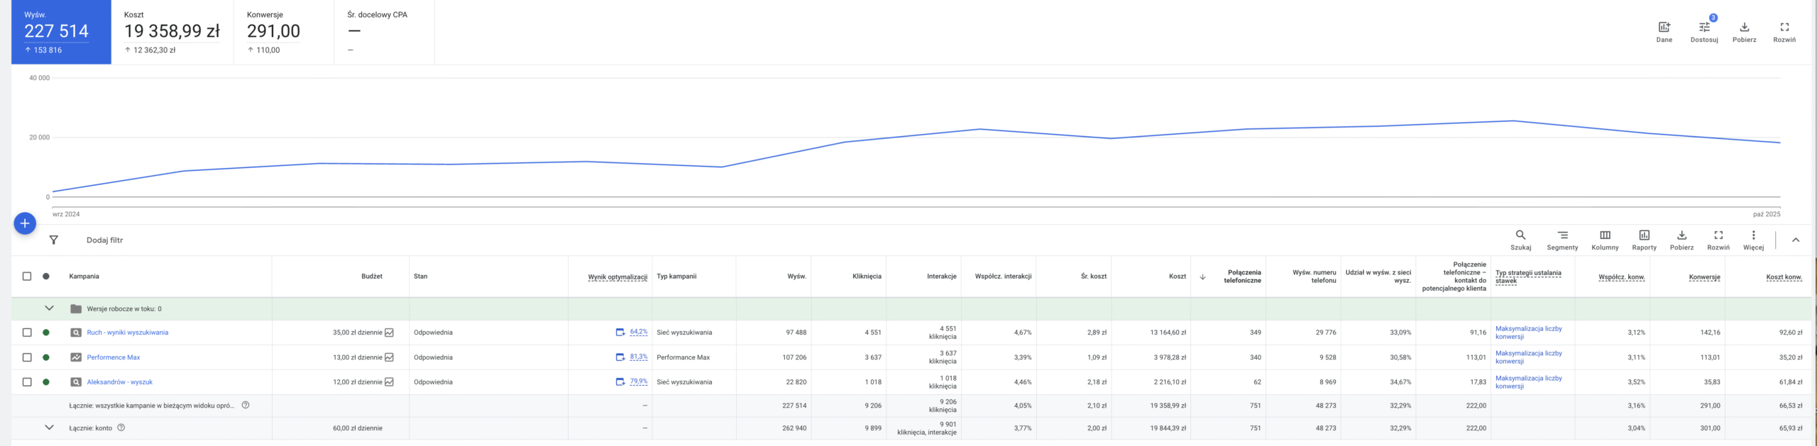
Task: Open Segmenty segments icon
Action: tap(1562, 240)
